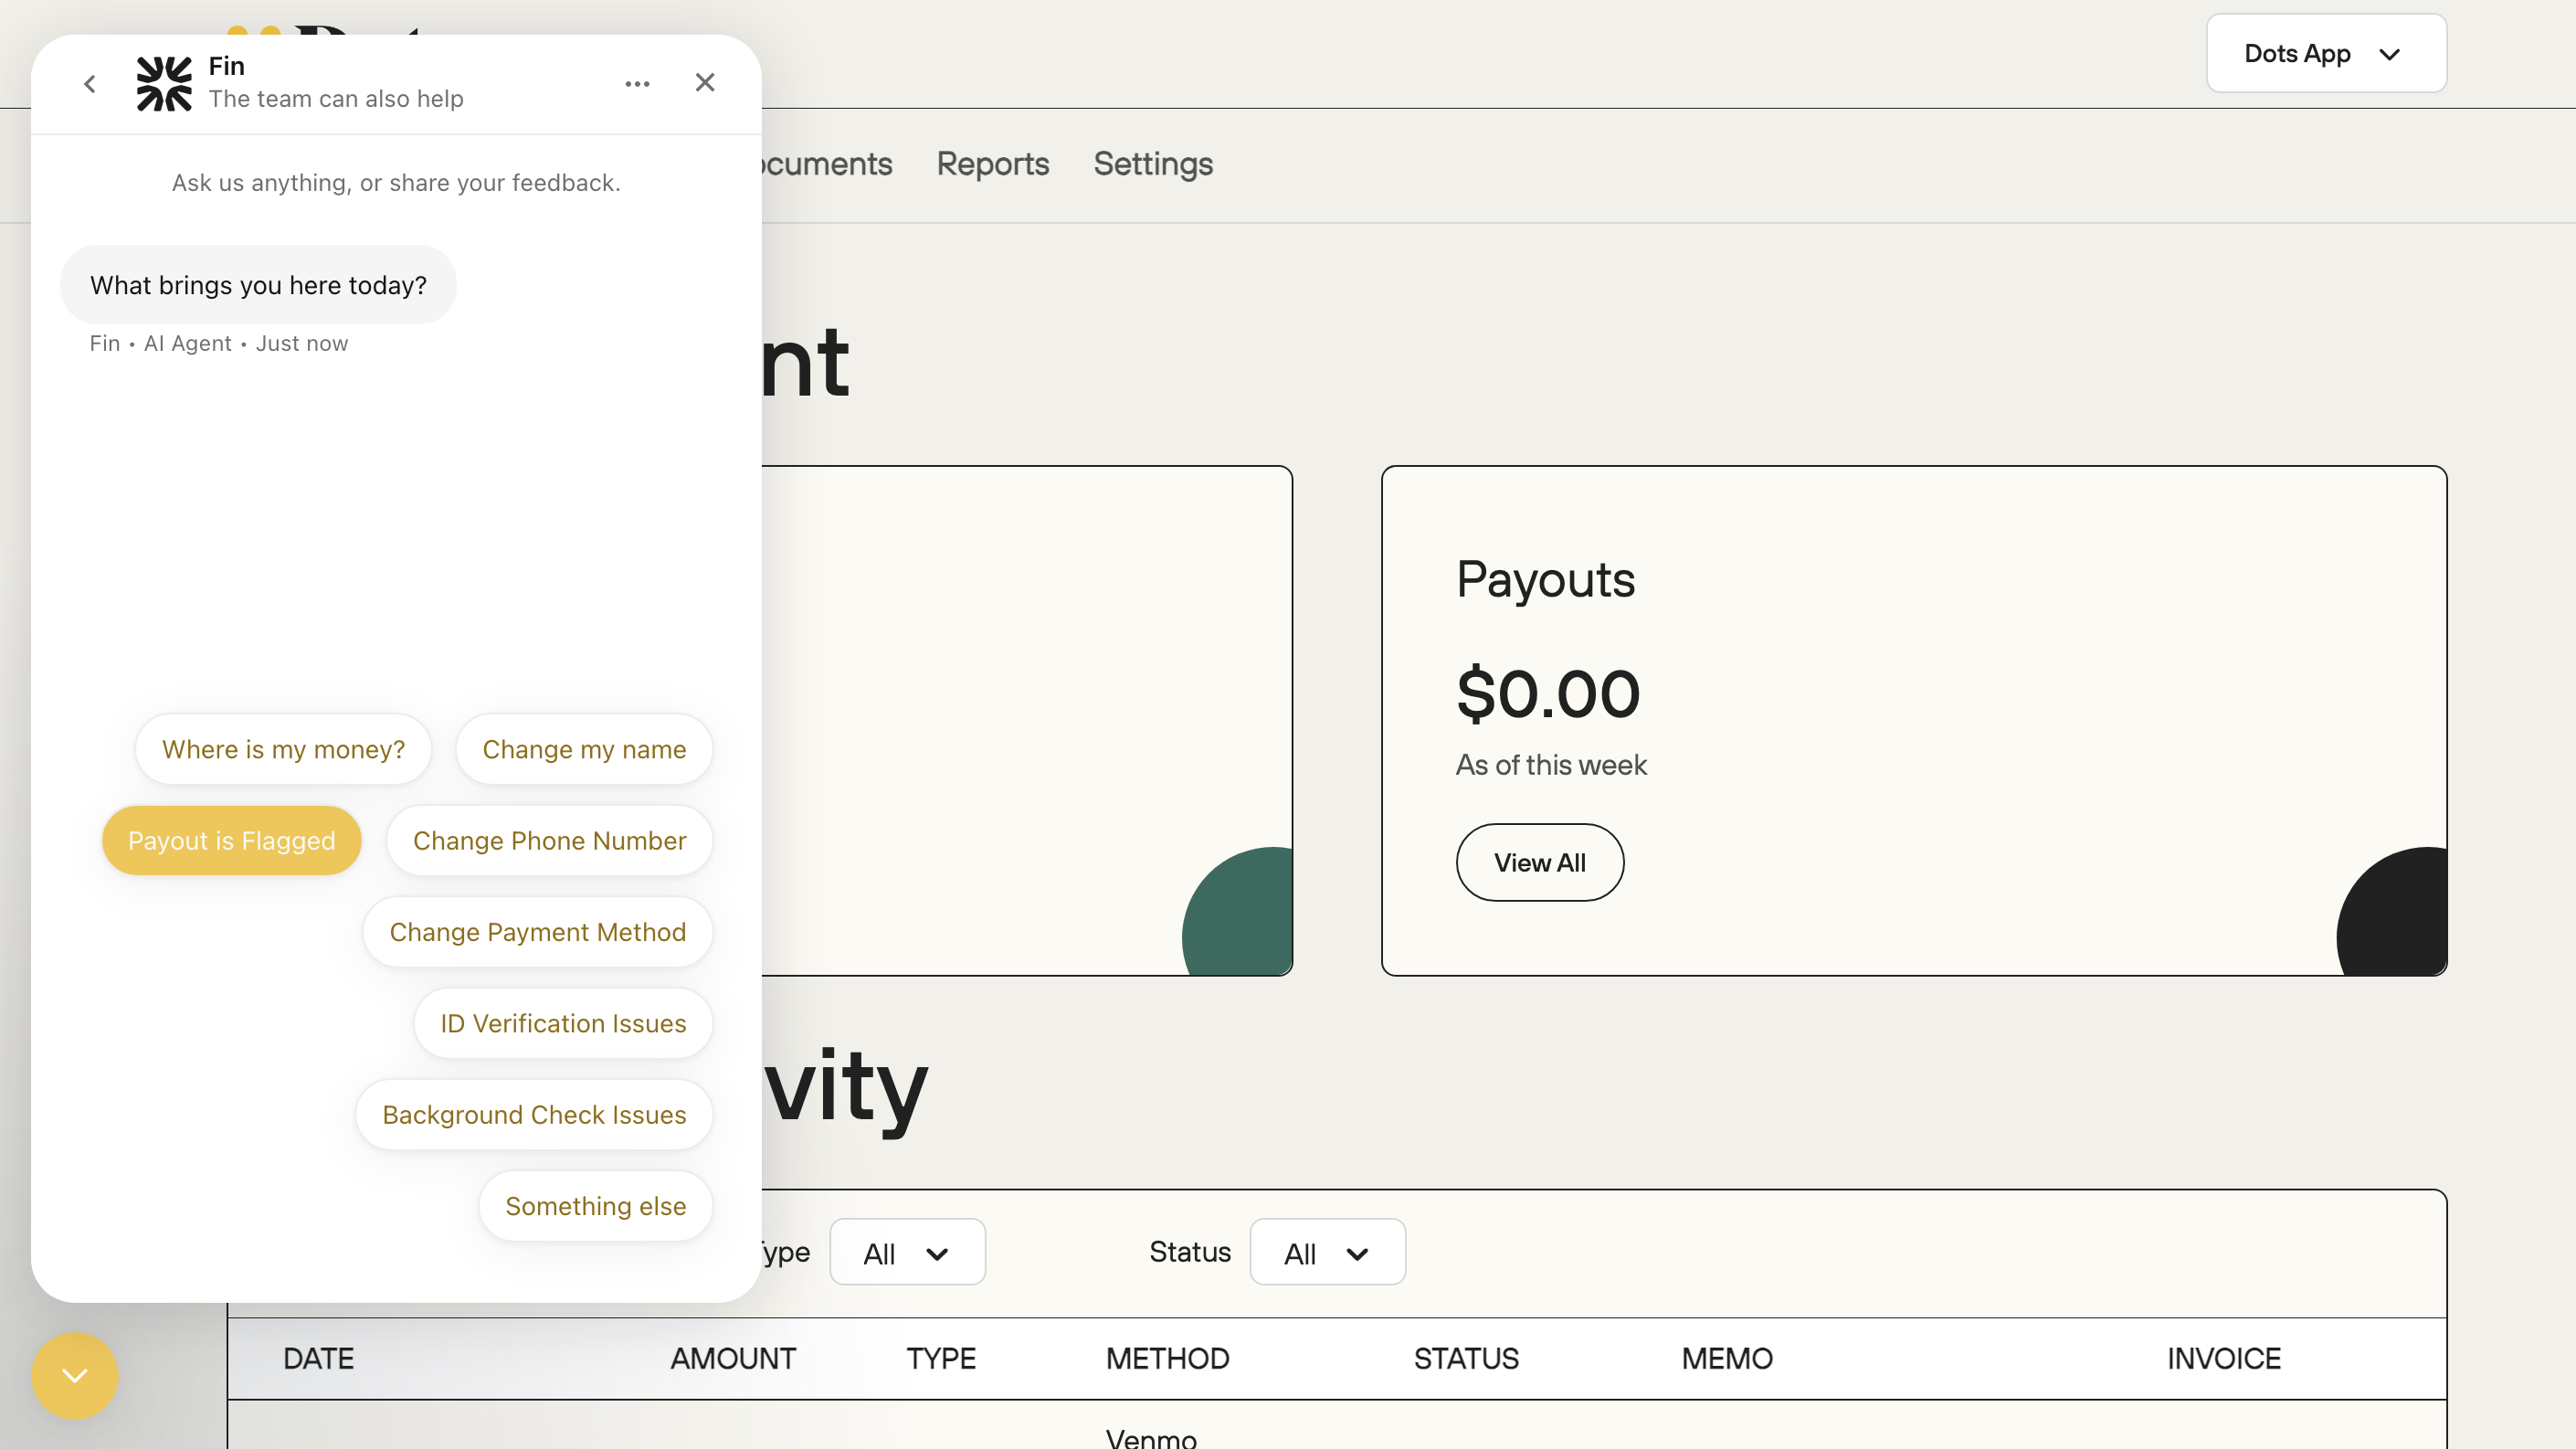Screen dimensions: 2576x1449
Task: Click 'ID Verification Issues' reply
Action: (563, 1023)
